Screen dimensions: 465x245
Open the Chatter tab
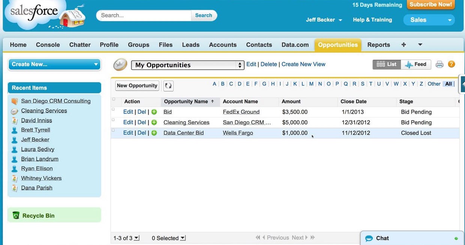pyautogui.click(x=80, y=45)
